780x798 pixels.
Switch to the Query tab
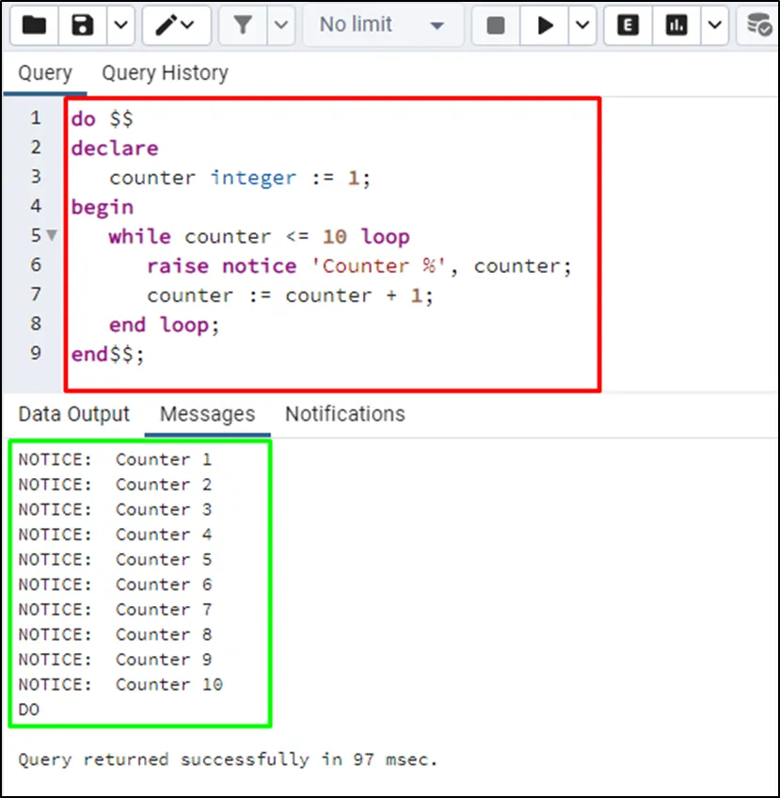pyautogui.click(x=44, y=73)
